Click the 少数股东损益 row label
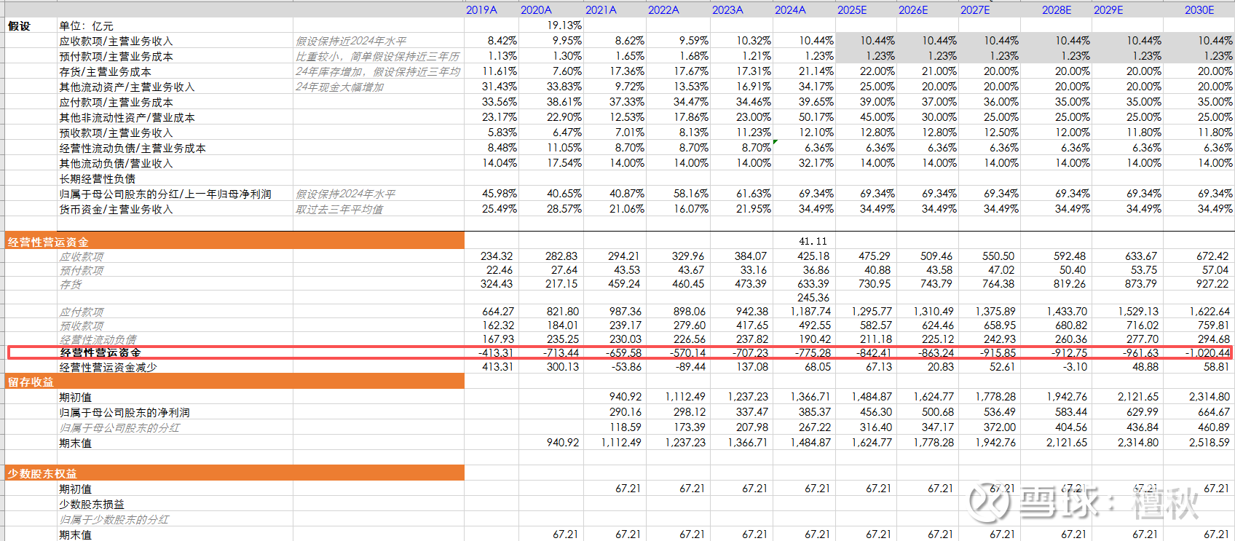Image resolution: width=1235 pixels, height=541 pixels. (92, 505)
